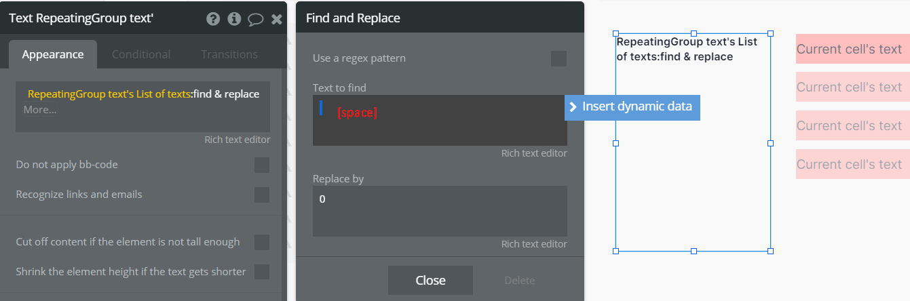
Task: Open the help question mark icon
Action: pos(213,19)
